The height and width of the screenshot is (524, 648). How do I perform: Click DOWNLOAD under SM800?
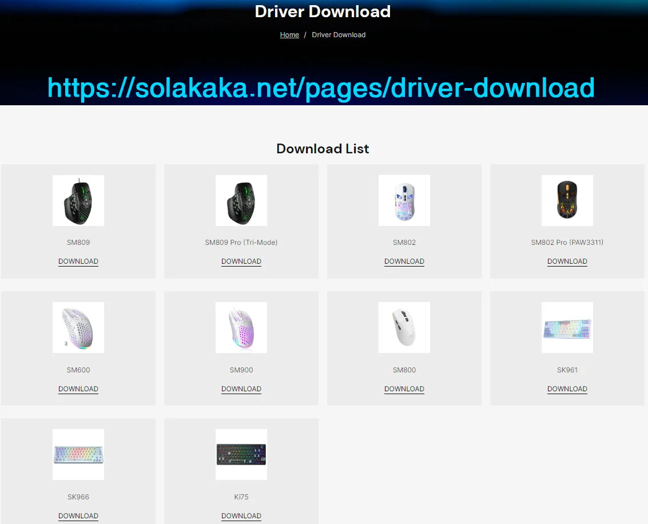(x=404, y=389)
